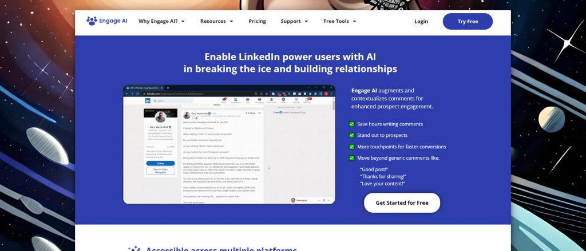Click the Login link
The image size is (586, 251).
[421, 21]
